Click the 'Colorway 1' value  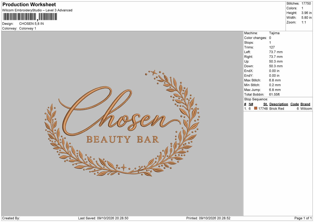pos(28,28)
